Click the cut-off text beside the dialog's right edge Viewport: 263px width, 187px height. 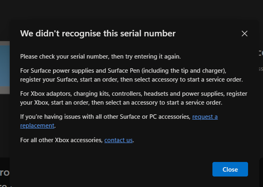click(260, 53)
